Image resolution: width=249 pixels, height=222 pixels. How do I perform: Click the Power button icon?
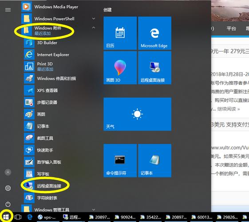pyautogui.click(x=8, y=204)
